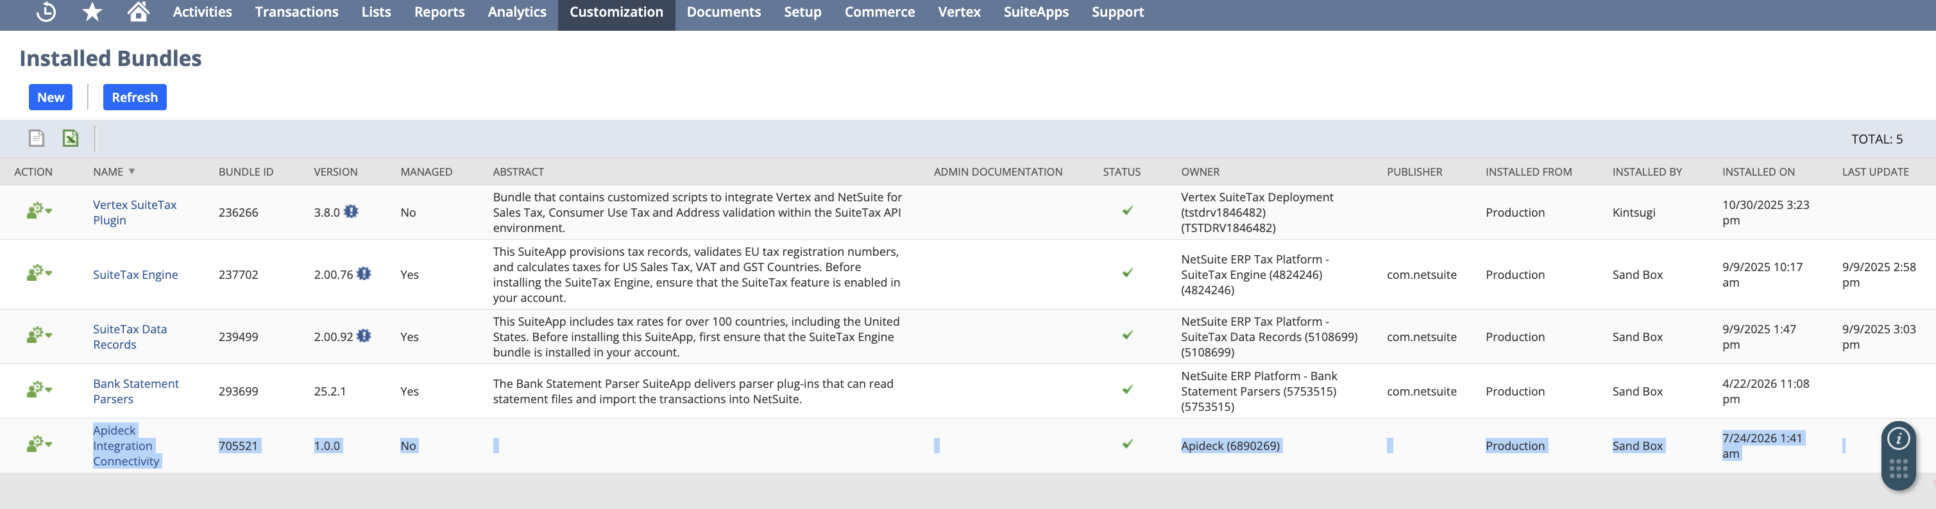This screenshot has width=1936, height=509.
Task: Open action menu for SuiteTax Engine row
Action: point(39,273)
